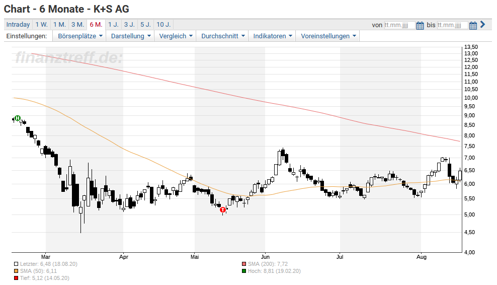The image size is (497, 285).
Task: Open the Darstellung dropdown
Action: tap(131, 36)
